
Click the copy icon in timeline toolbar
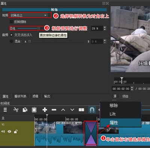[x=25, y=110]
